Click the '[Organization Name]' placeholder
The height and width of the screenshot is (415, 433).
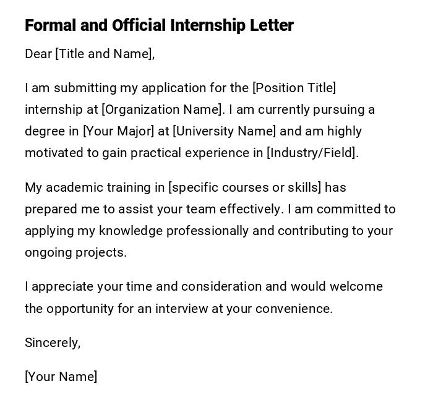point(163,109)
